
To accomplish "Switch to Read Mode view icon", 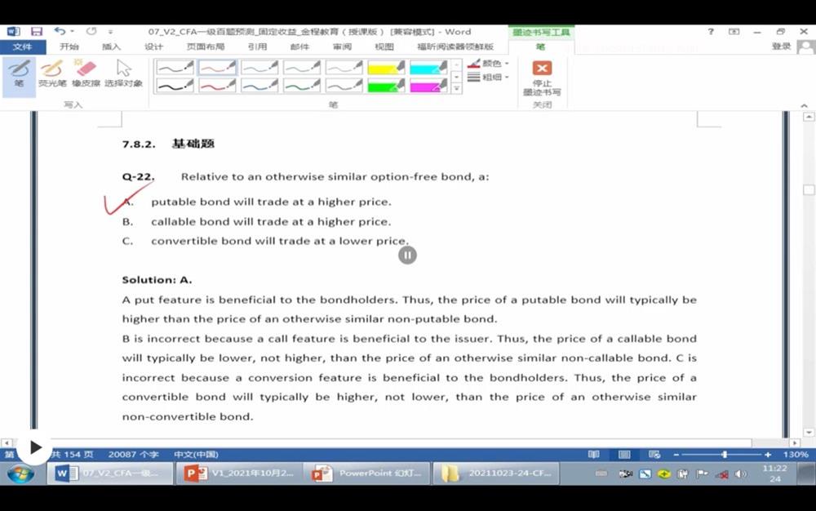I will point(594,455).
